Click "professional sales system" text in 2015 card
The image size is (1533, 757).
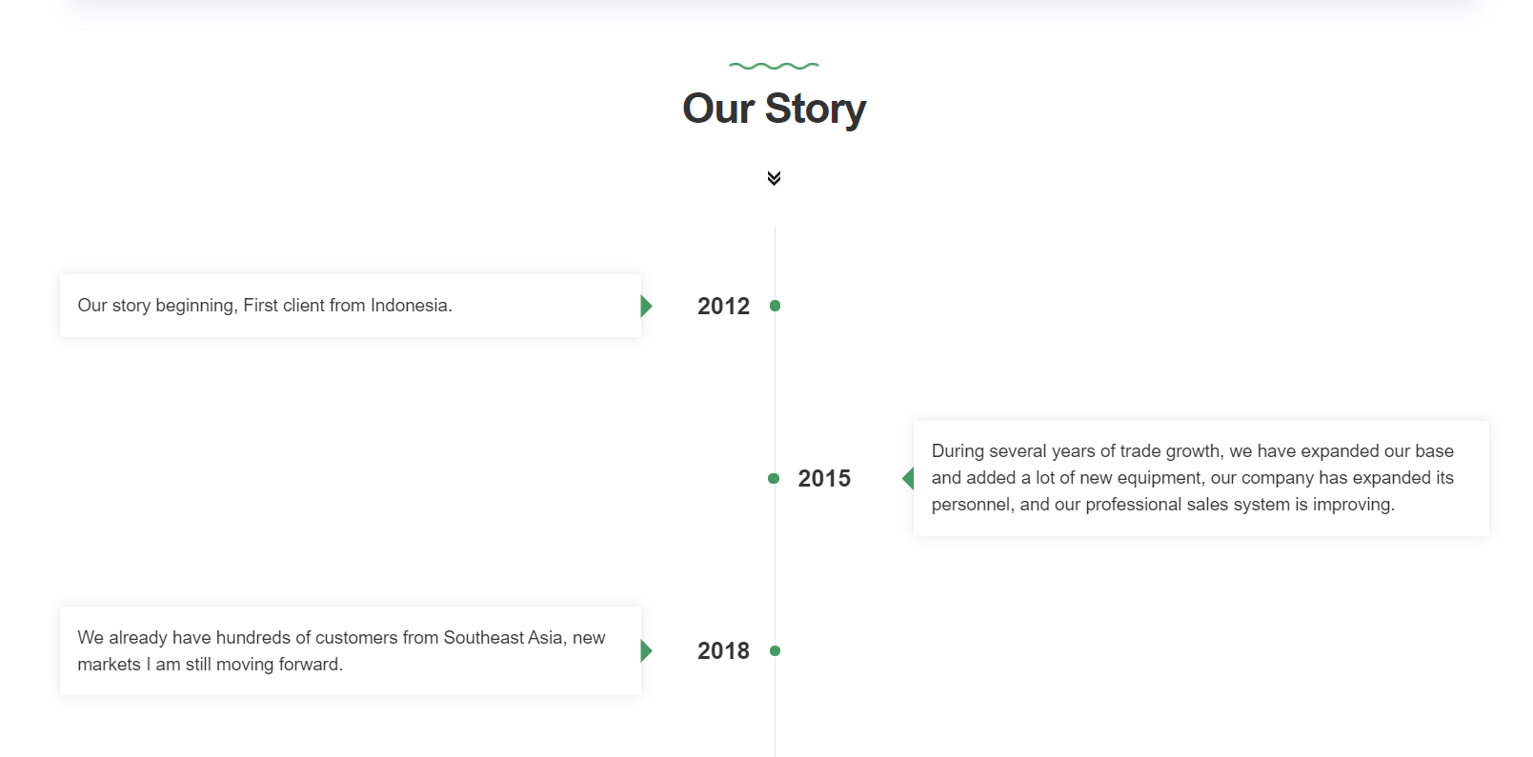pos(1186,505)
